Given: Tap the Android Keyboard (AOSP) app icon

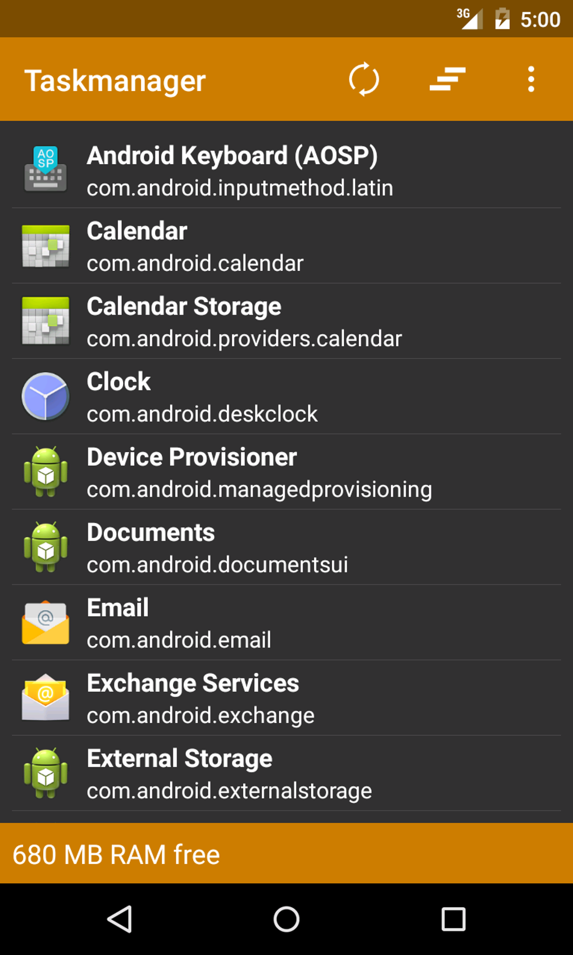Looking at the screenshot, I should (46, 170).
